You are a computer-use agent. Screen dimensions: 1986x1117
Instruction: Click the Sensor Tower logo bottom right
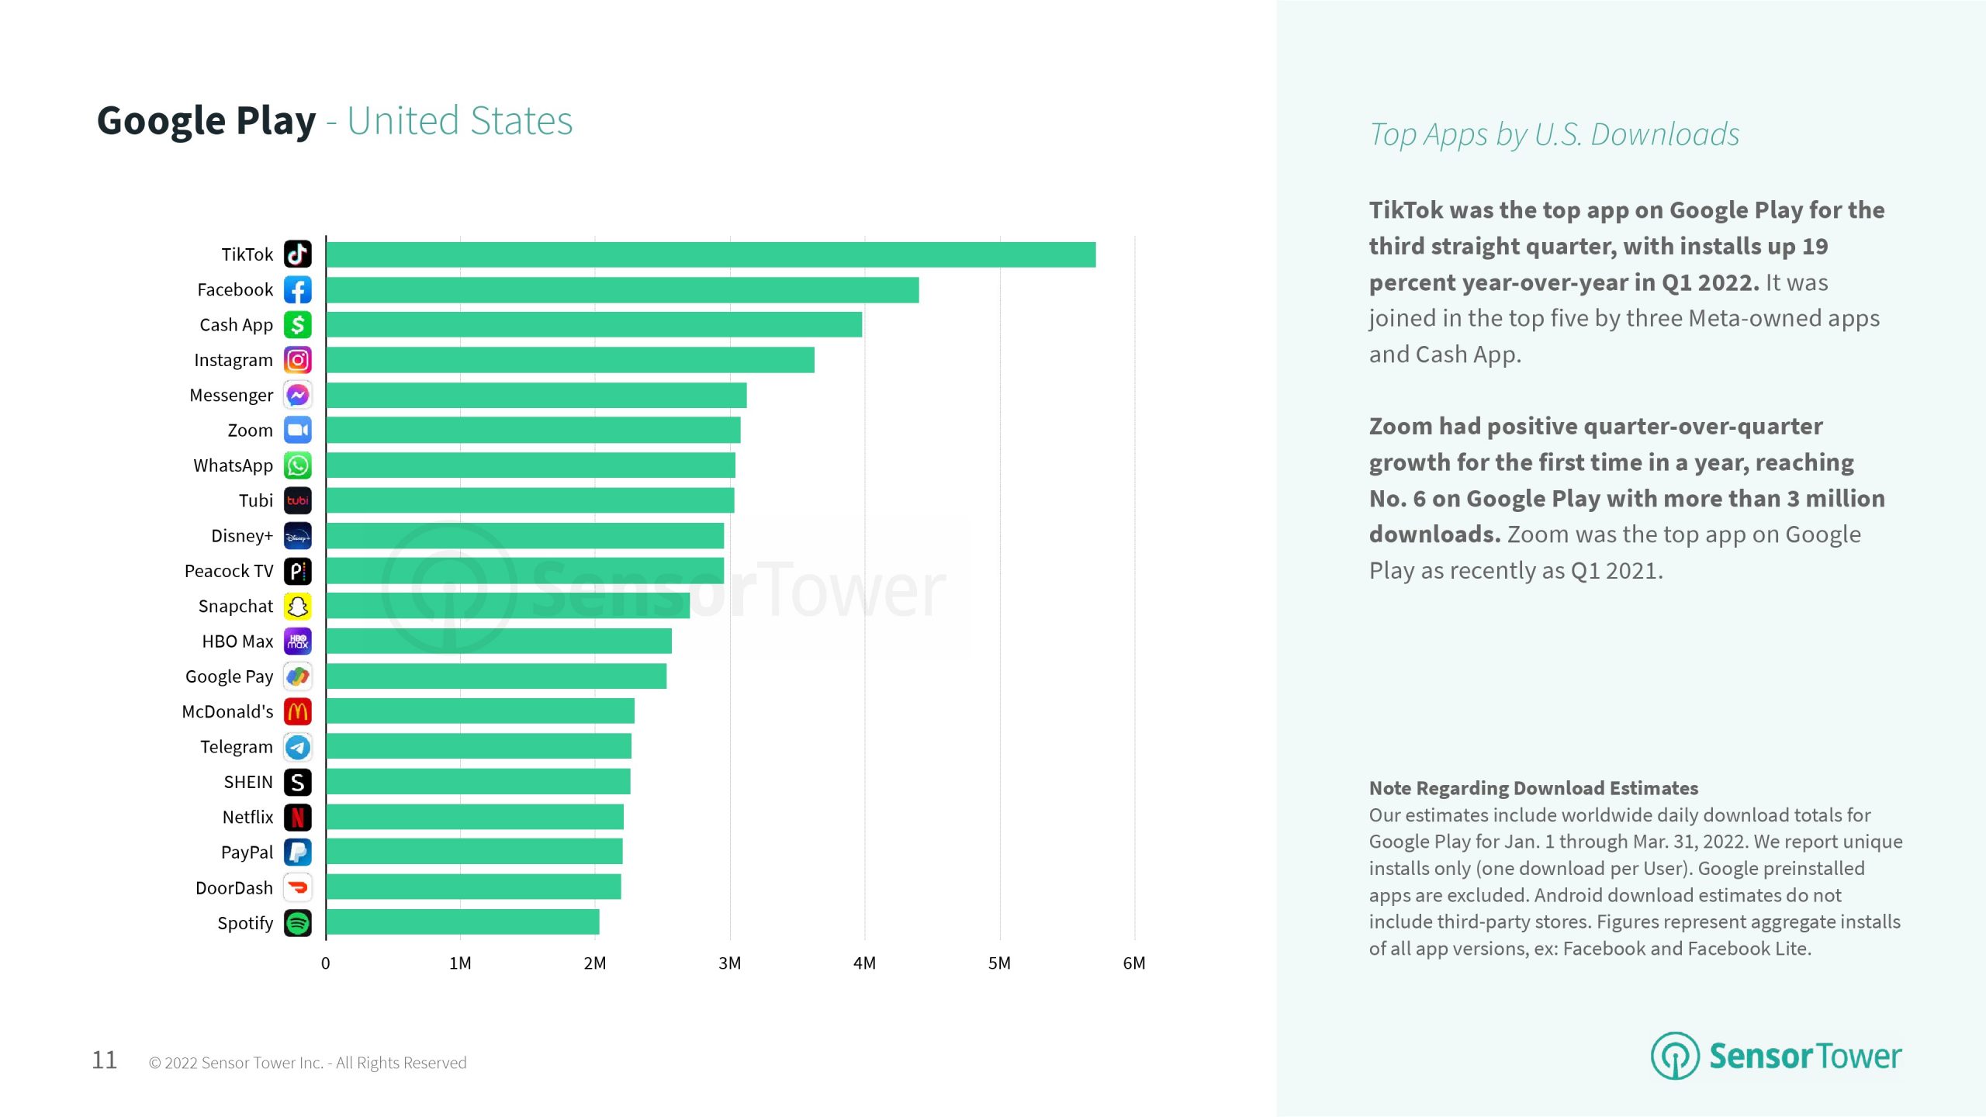pyautogui.click(x=1776, y=1056)
